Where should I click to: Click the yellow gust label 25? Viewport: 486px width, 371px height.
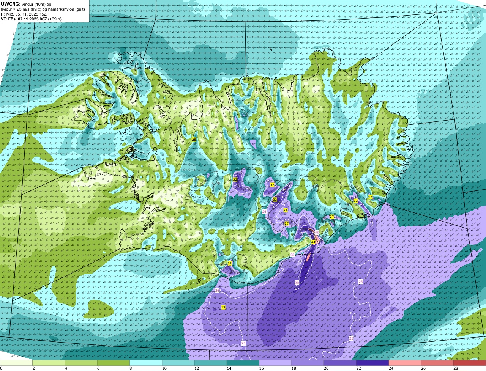click(x=194, y=140)
